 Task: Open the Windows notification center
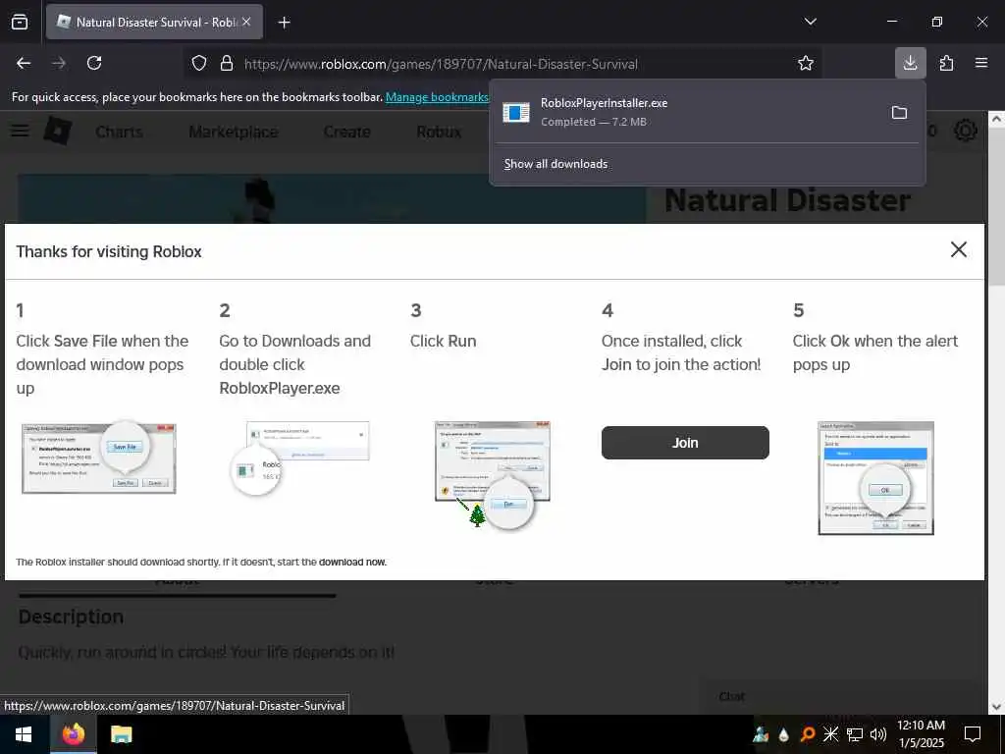[973, 734]
